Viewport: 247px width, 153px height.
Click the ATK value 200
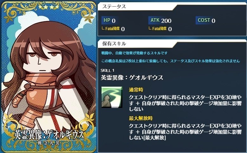[166, 21]
